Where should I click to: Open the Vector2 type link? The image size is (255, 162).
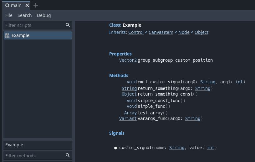[128, 60]
